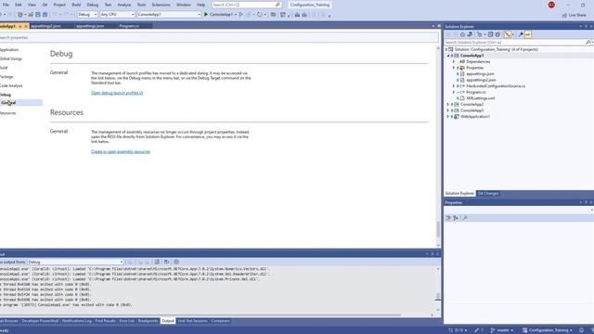Click Property Pages wrench in Properties panel
Image resolution: width=594 pixels, height=334 pixels.
tap(465, 218)
